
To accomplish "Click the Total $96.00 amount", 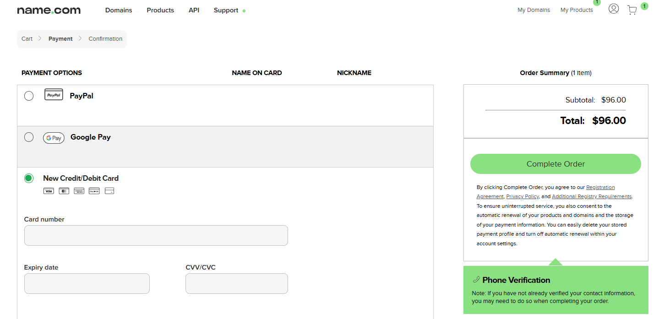I will [x=609, y=121].
